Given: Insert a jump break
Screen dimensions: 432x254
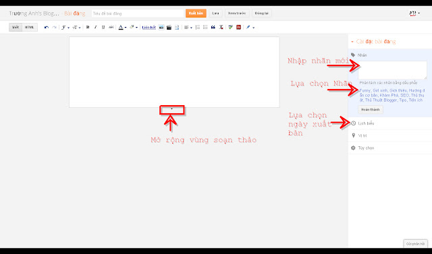Looking at the screenshot, I should pyautogui.click(x=177, y=27).
